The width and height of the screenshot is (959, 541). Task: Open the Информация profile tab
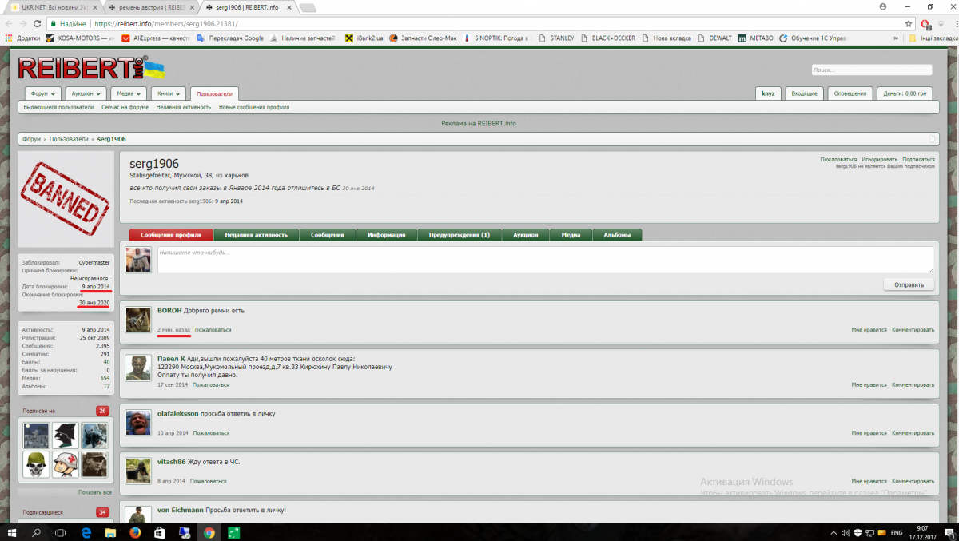click(387, 235)
